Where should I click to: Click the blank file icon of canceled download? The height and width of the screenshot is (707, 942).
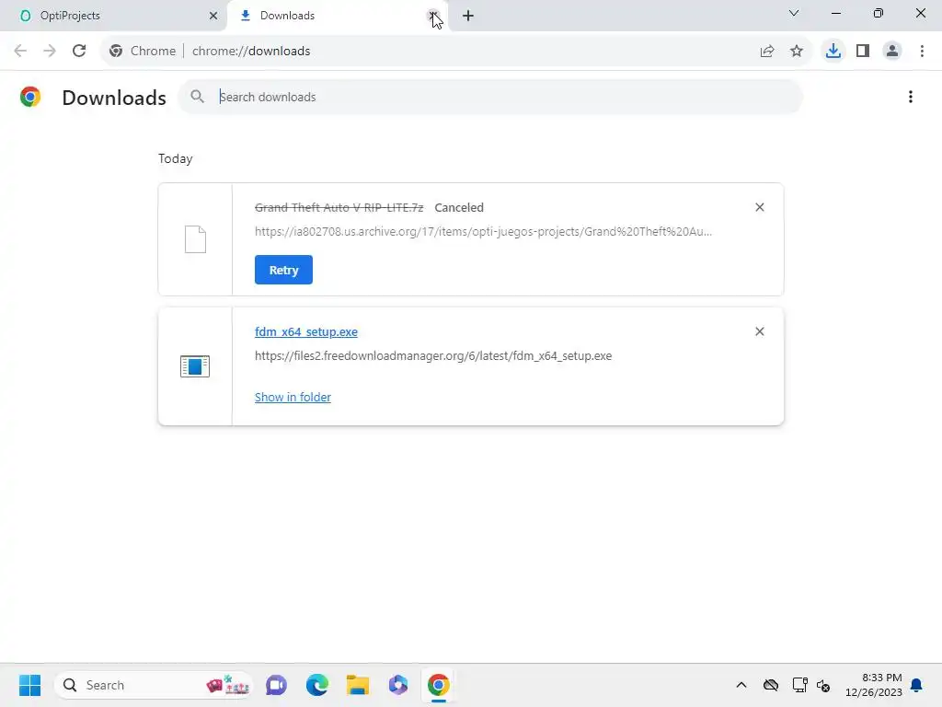195,239
